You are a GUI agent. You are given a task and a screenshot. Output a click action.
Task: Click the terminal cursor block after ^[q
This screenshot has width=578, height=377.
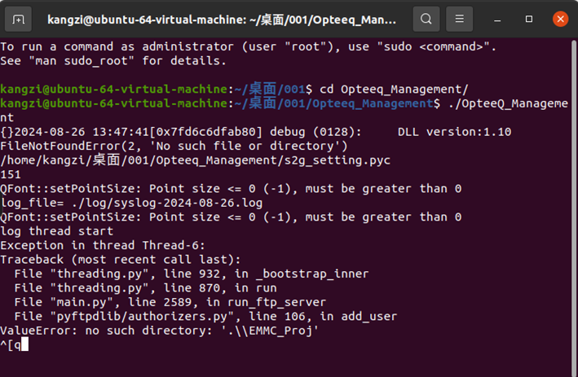click(x=24, y=344)
